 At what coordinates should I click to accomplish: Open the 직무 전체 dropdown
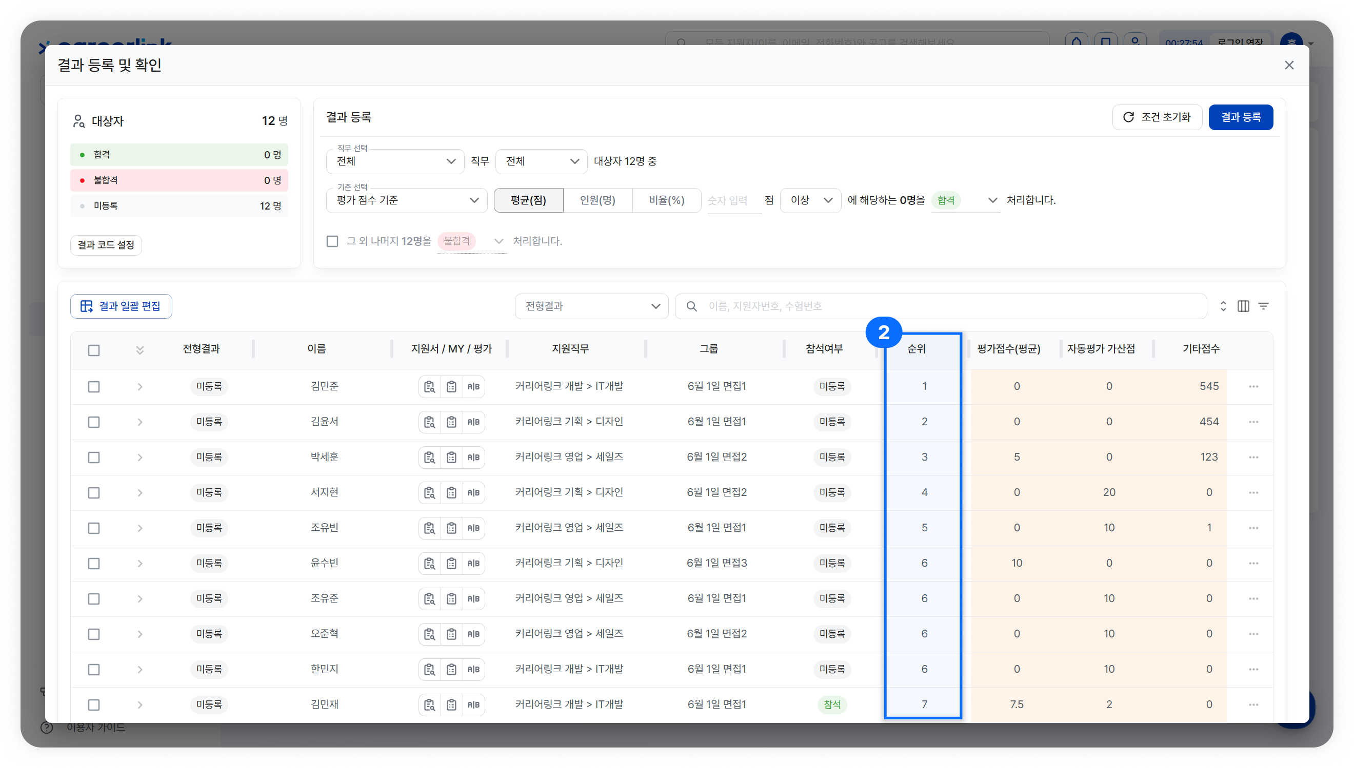541,161
